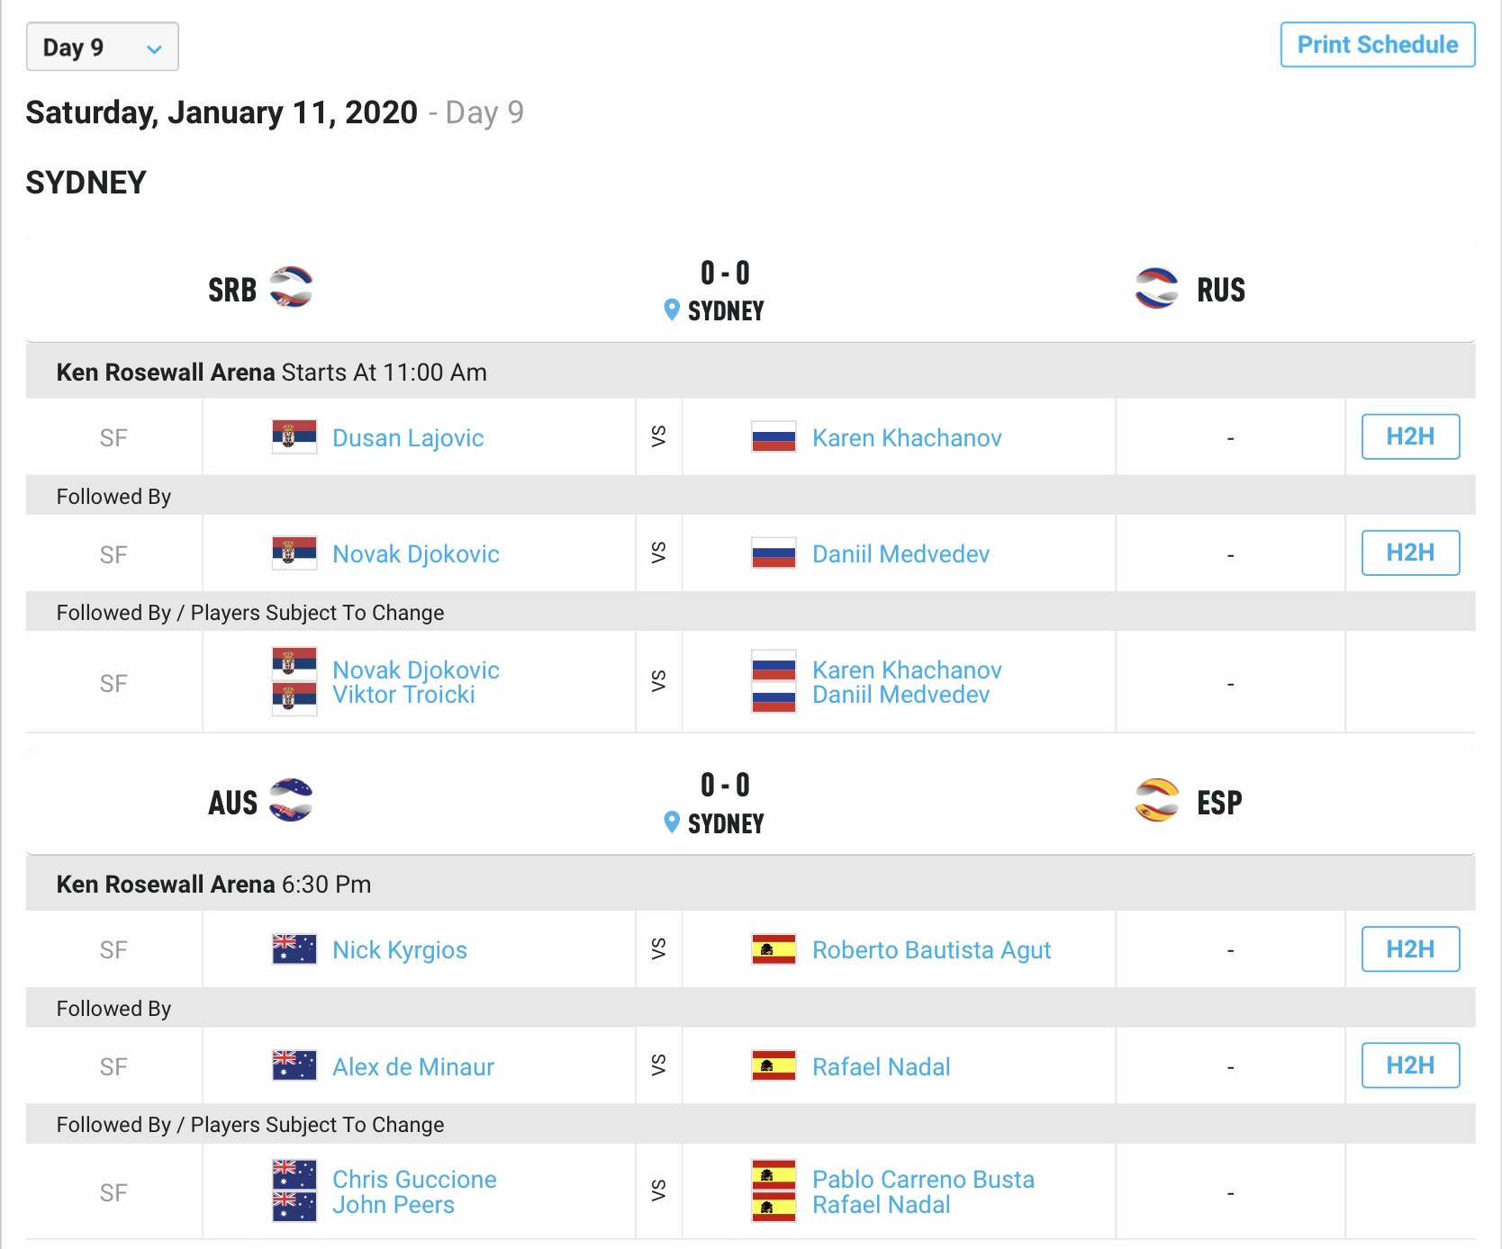Open Dusan Lajovic player link
1502x1249 pixels.
pyautogui.click(x=408, y=438)
